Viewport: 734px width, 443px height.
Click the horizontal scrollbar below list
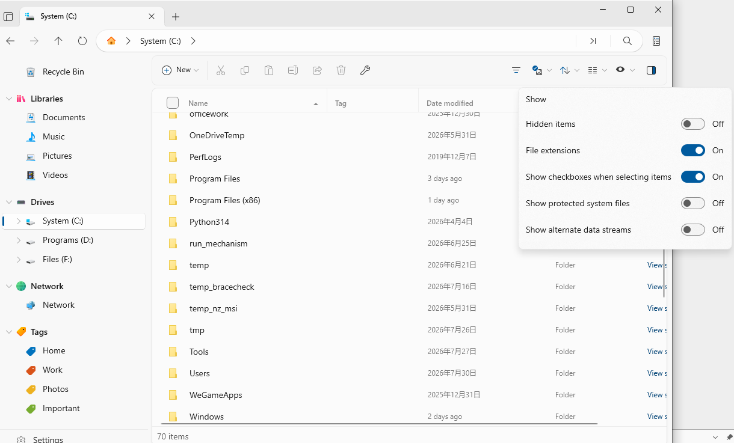(x=379, y=423)
